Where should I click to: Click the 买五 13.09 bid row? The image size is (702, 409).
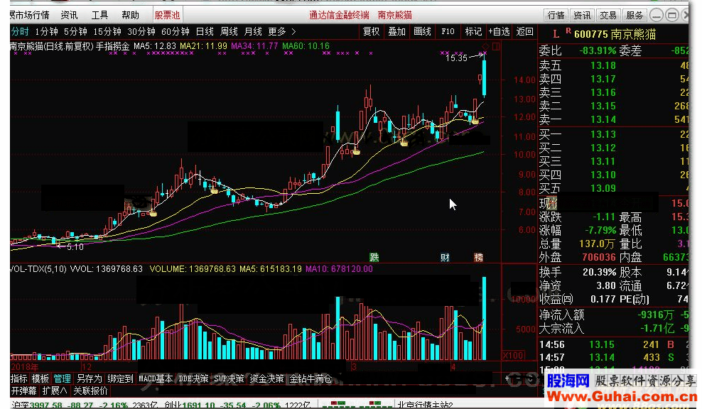click(x=613, y=188)
